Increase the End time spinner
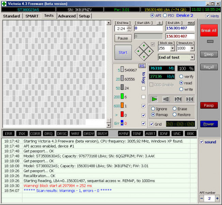The height and width of the screenshot is (205, 222). tap(129, 27)
